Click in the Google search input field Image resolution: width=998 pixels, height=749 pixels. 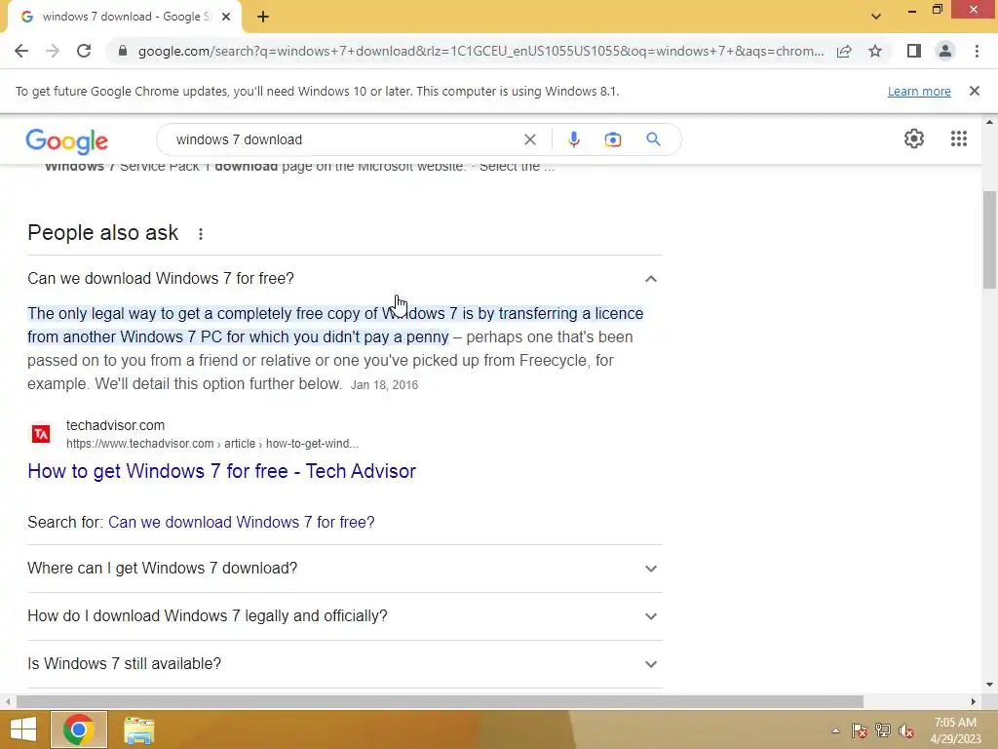click(x=344, y=139)
